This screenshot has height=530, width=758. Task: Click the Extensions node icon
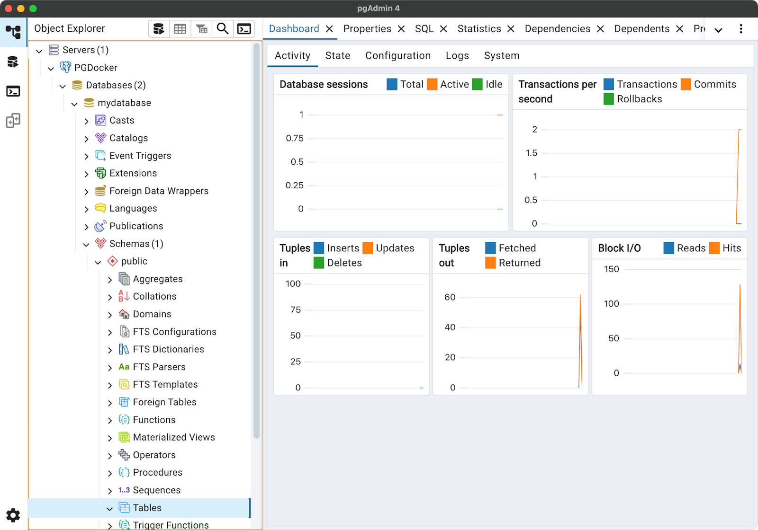coord(100,173)
